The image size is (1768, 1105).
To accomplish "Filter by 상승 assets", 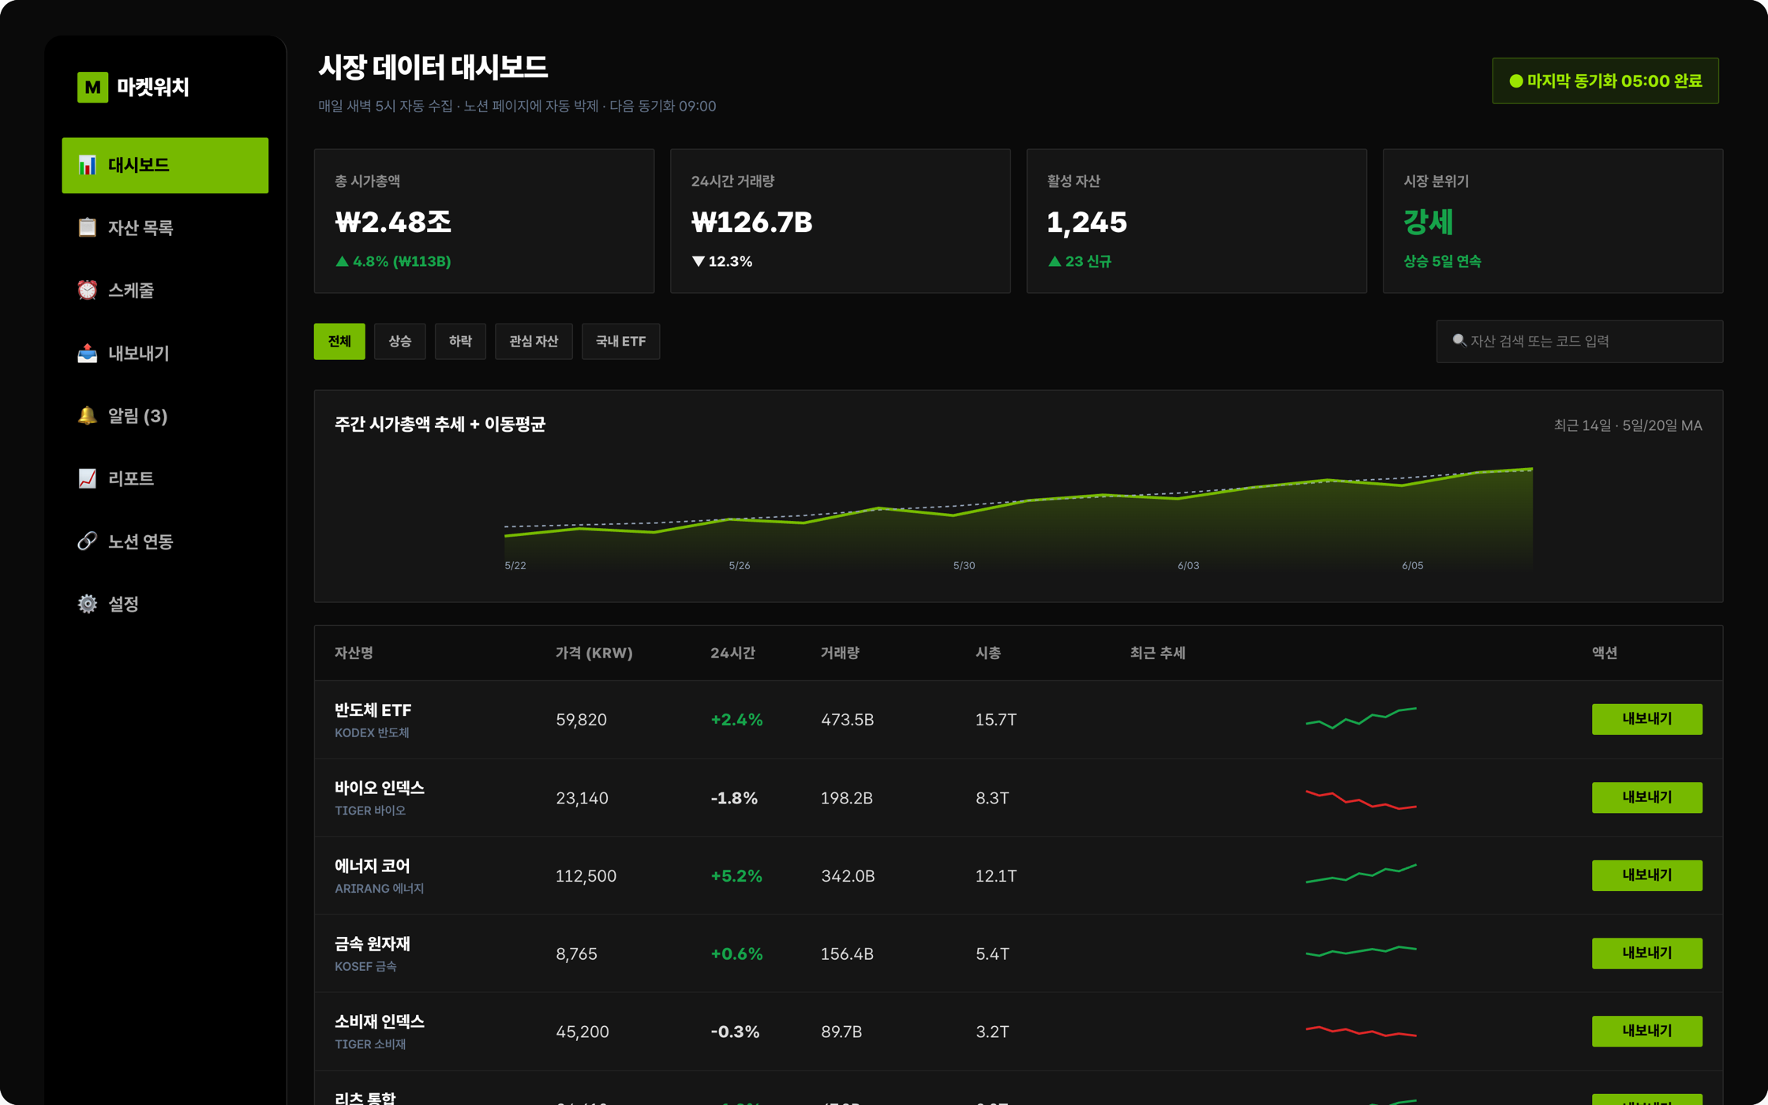I will (x=399, y=341).
